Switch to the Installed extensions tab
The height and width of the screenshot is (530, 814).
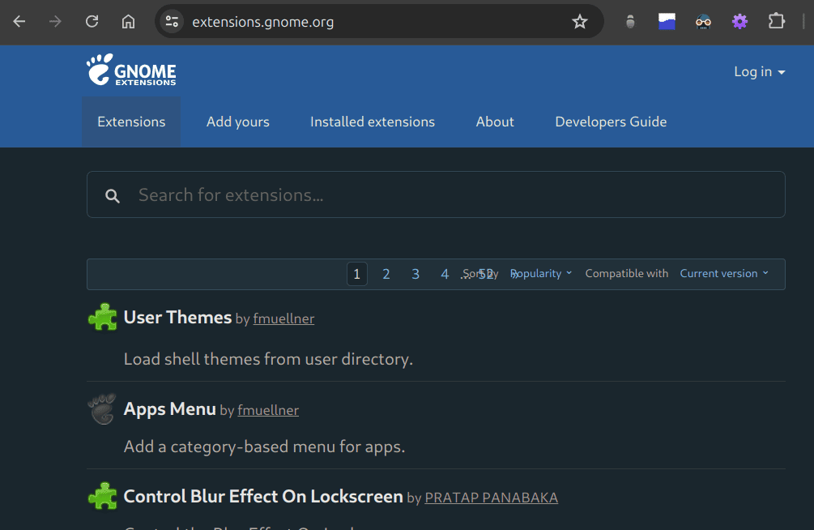373,122
